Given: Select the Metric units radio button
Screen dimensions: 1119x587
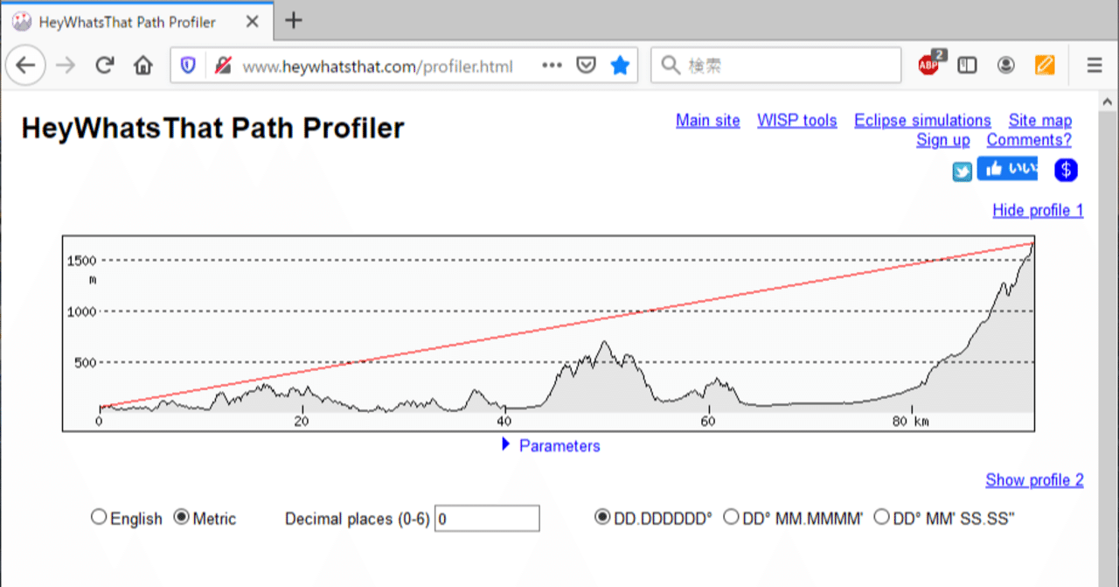Looking at the screenshot, I should [181, 516].
